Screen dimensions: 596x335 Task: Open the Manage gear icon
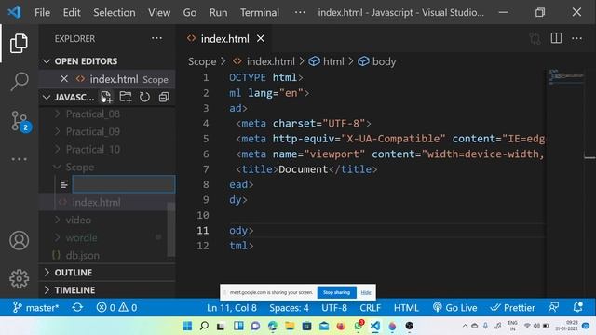(19, 279)
